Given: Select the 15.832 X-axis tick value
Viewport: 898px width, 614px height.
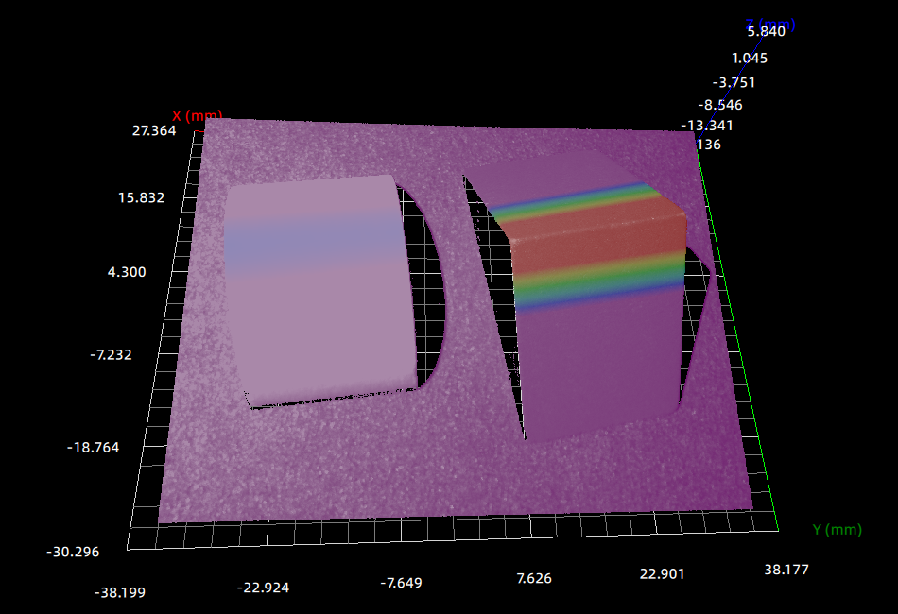Looking at the screenshot, I should click(x=142, y=197).
